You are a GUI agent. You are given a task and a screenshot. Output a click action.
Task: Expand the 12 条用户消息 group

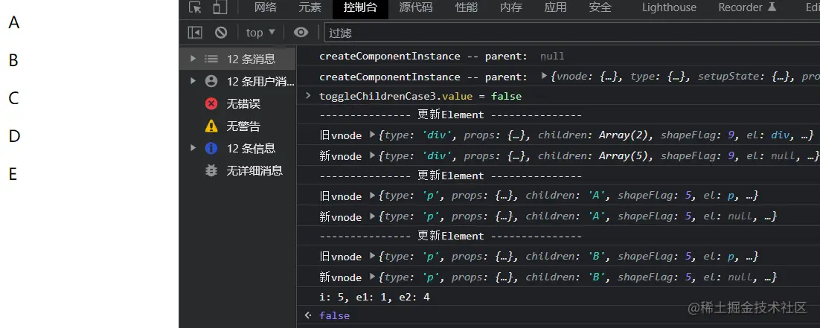193,81
